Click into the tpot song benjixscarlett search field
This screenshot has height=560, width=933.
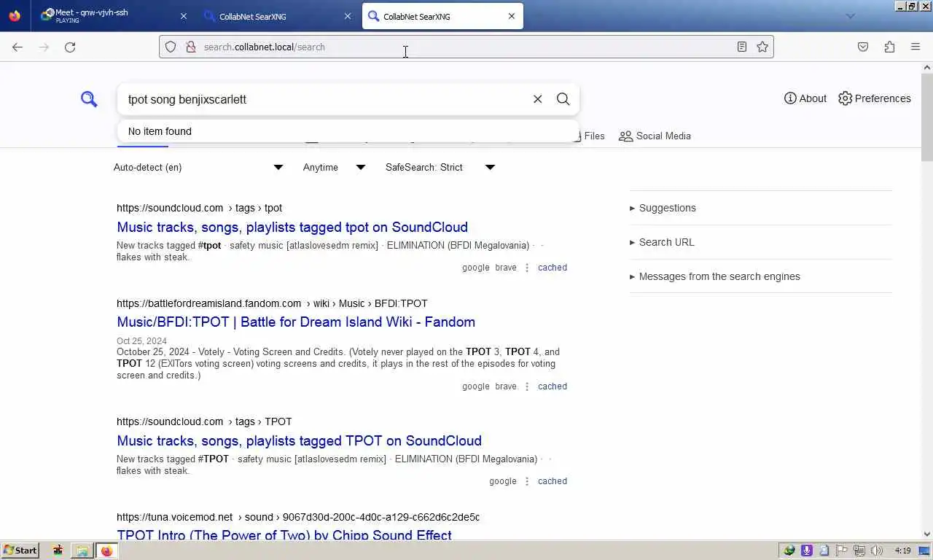324,99
